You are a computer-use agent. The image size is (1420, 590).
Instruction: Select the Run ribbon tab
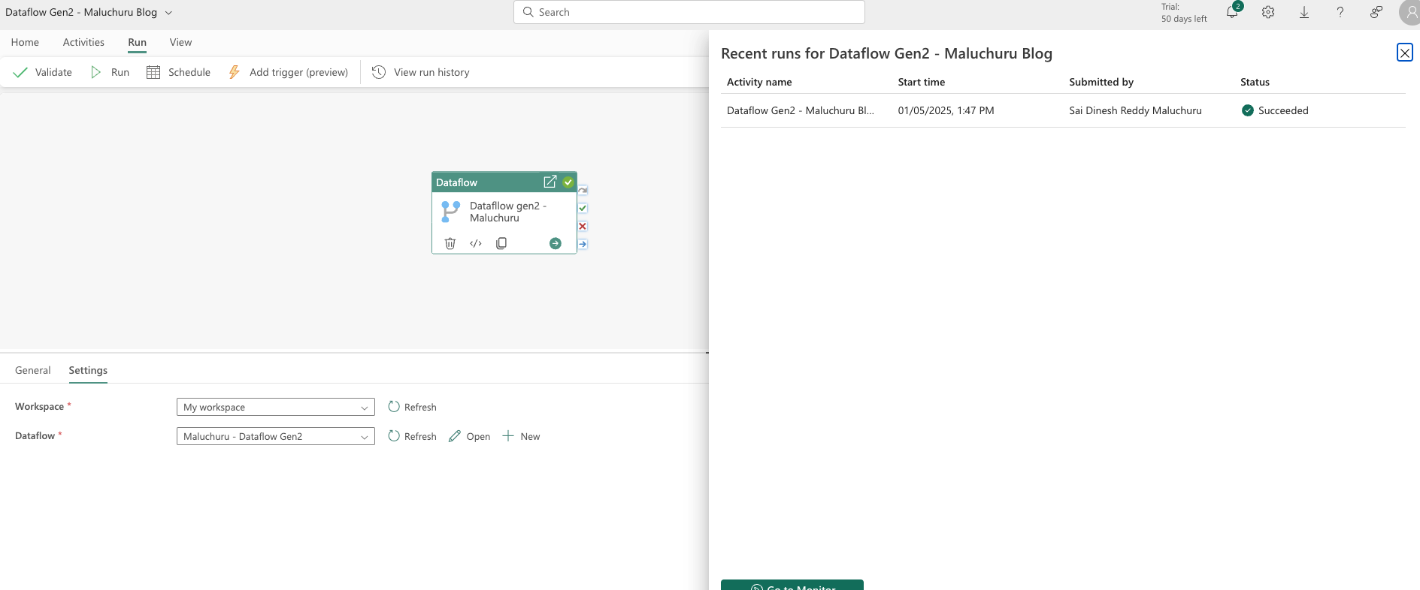tap(137, 42)
